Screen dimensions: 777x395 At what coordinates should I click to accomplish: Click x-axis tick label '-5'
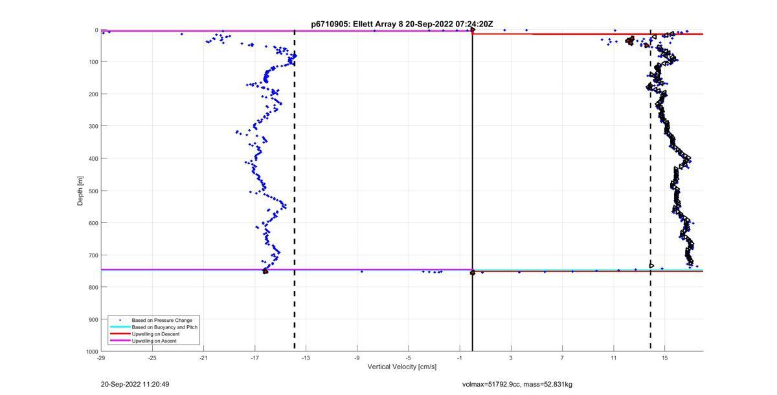coord(408,358)
